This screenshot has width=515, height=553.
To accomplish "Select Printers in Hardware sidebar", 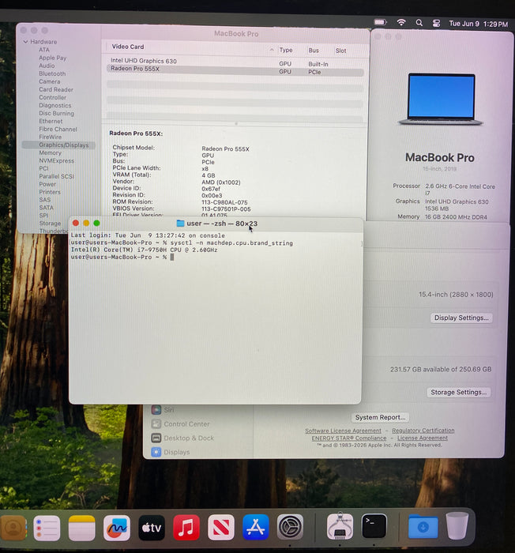I will click(x=50, y=192).
